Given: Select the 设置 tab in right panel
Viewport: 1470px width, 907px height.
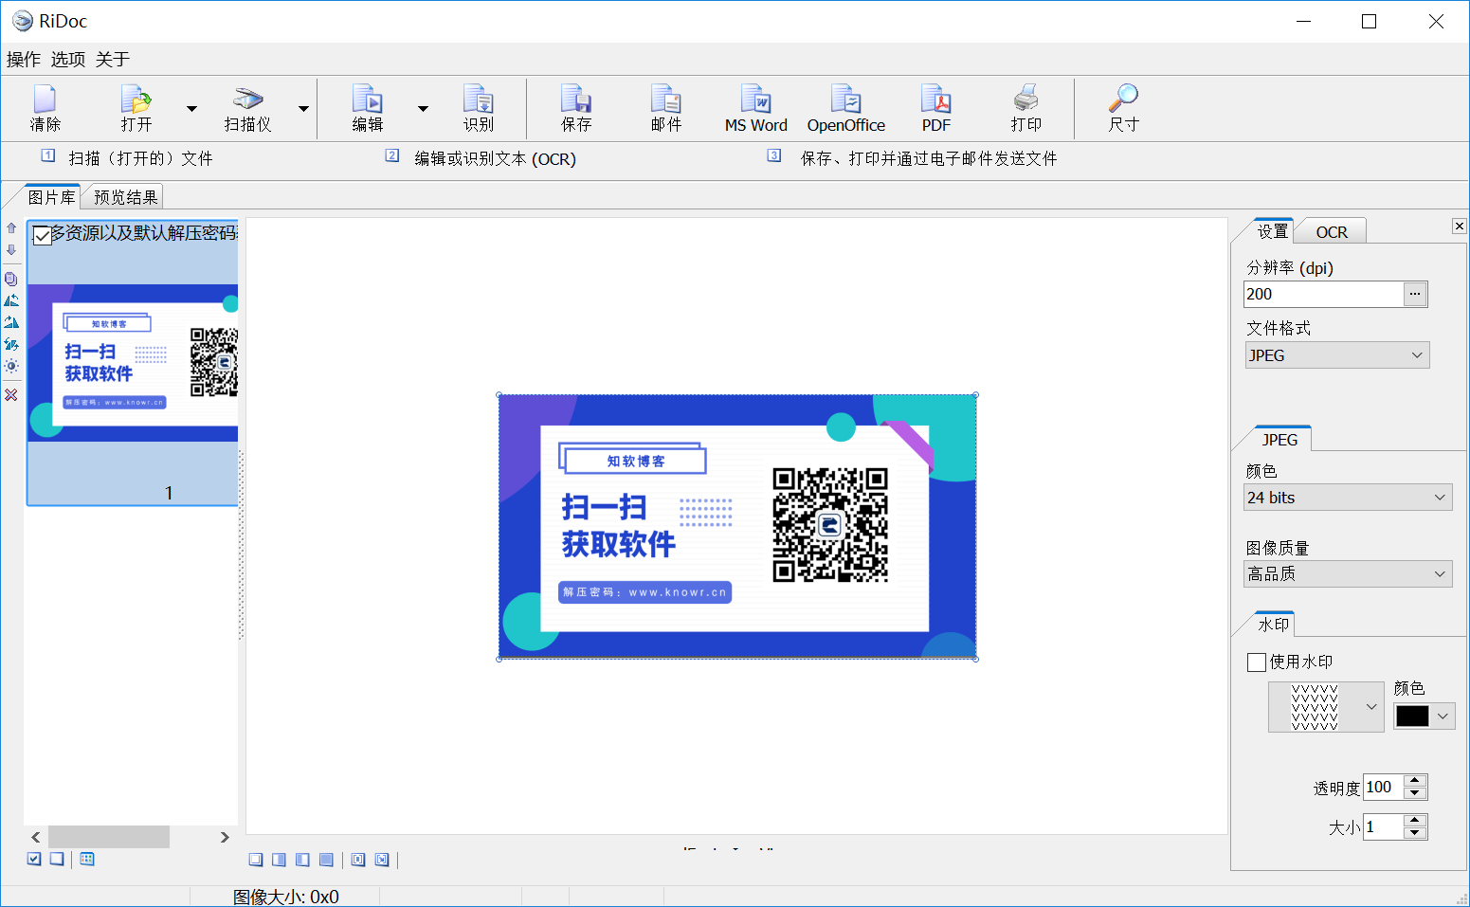Looking at the screenshot, I should (1273, 231).
